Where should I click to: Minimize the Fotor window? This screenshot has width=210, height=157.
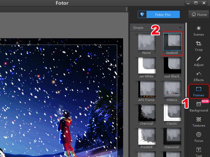point(188,3)
